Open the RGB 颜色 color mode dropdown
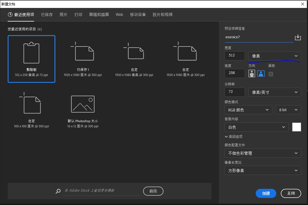The height and width of the screenshot is (205, 308). 248,110
